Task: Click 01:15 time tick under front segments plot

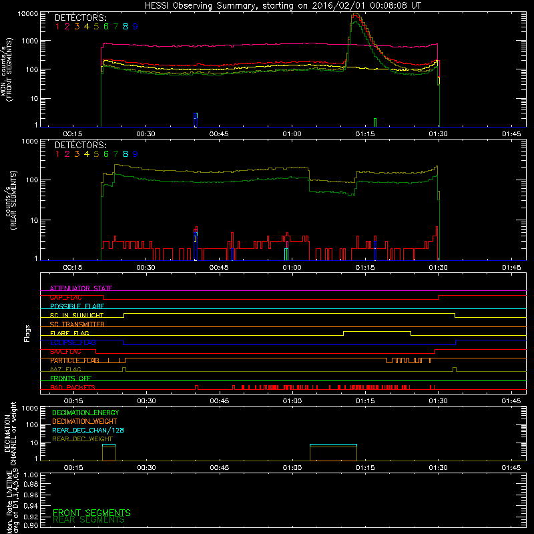Action: click(x=365, y=134)
